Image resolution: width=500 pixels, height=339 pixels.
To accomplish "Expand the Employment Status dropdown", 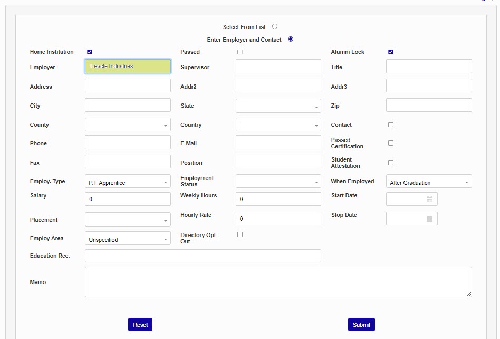I will (x=278, y=182).
